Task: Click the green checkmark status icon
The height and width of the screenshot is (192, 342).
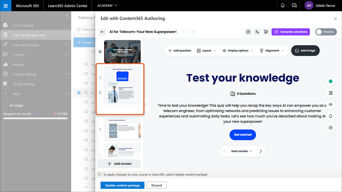Action: click(x=331, y=81)
